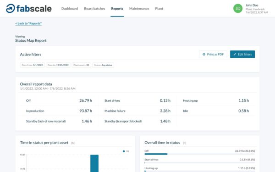Click the 3.28 h value
This screenshot has width=275, height=172.
(x=165, y=111)
